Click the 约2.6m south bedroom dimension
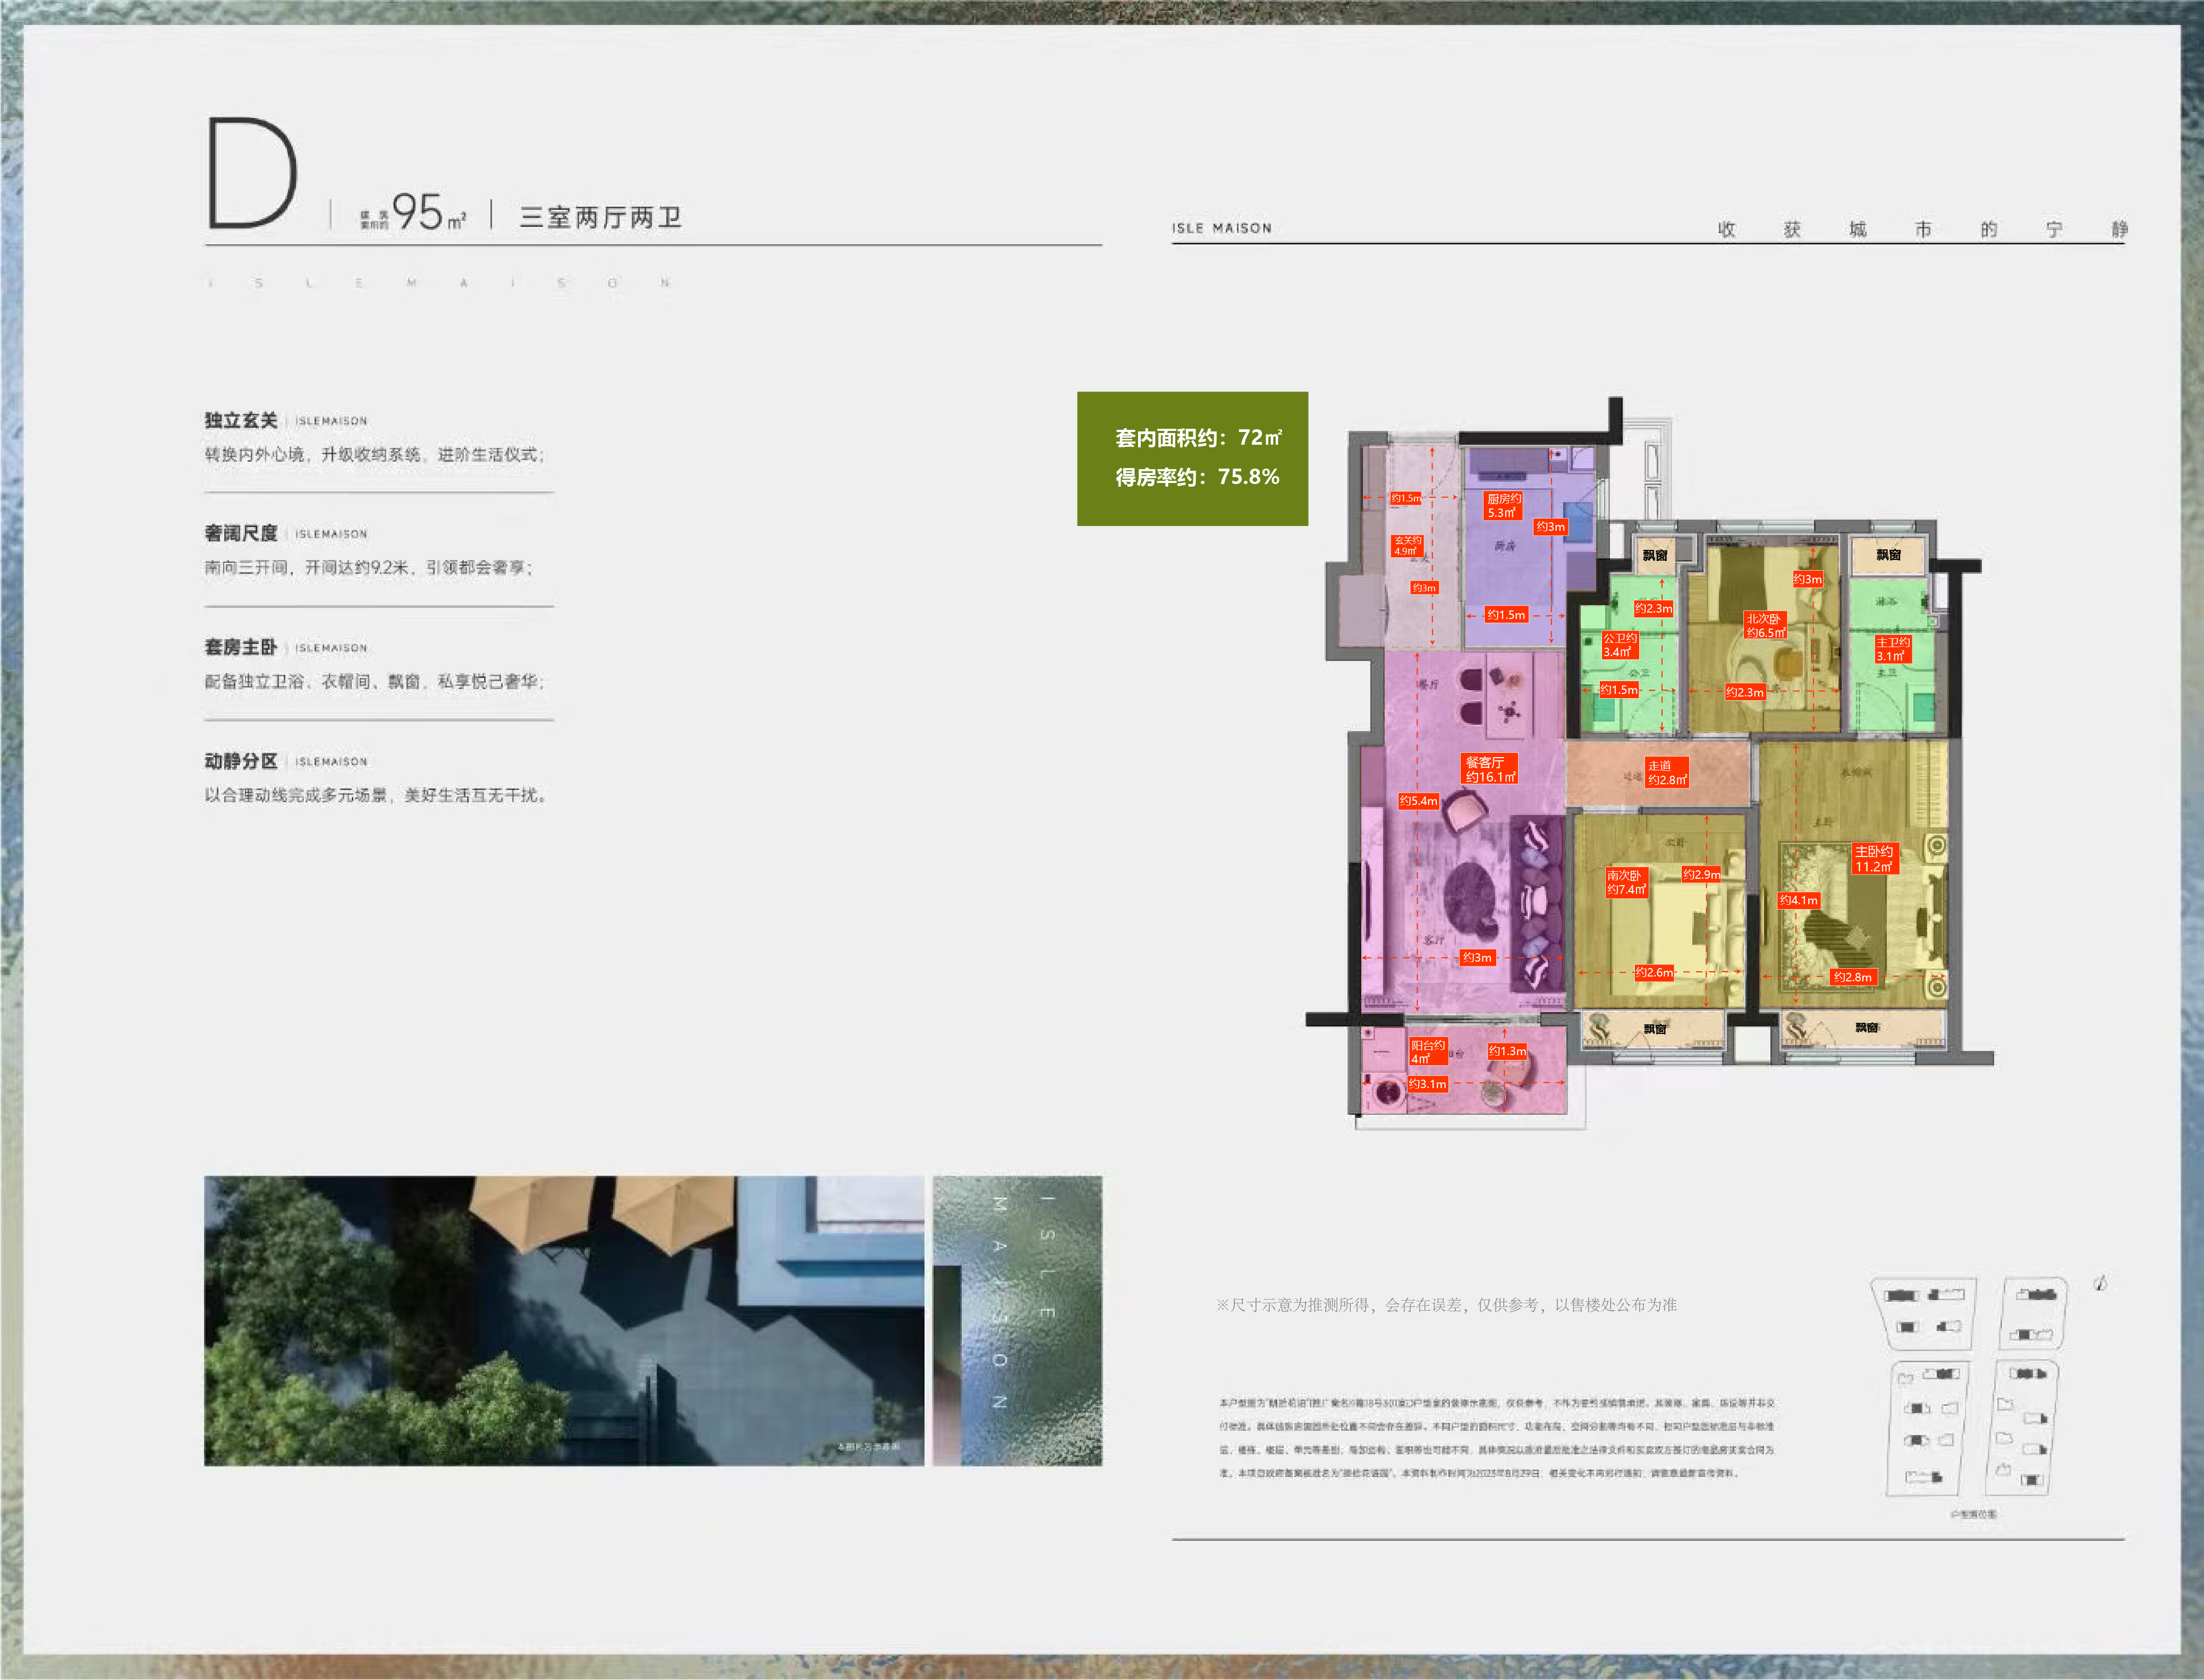 coord(1654,972)
